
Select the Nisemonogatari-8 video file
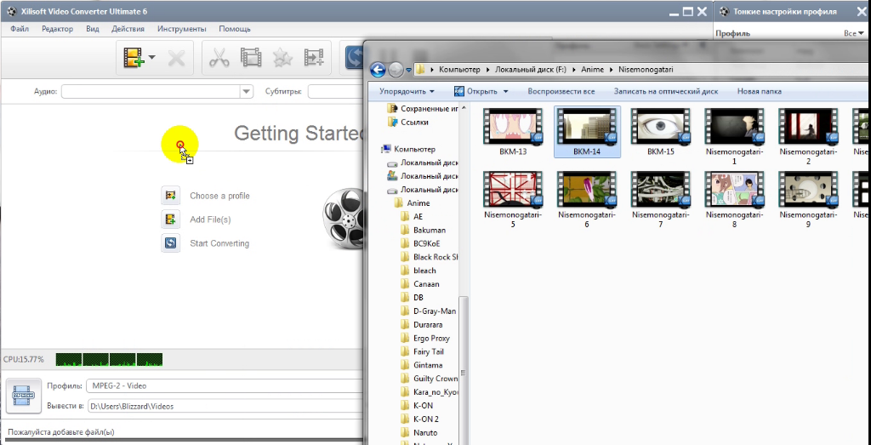(x=734, y=200)
